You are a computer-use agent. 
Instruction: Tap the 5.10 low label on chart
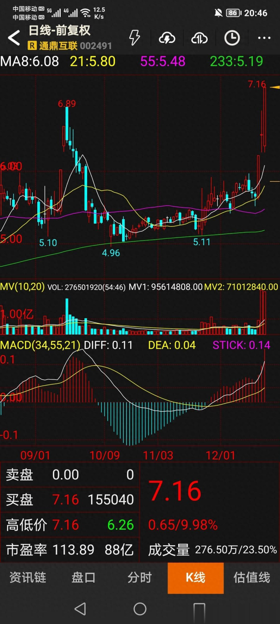click(x=48, y=243)
